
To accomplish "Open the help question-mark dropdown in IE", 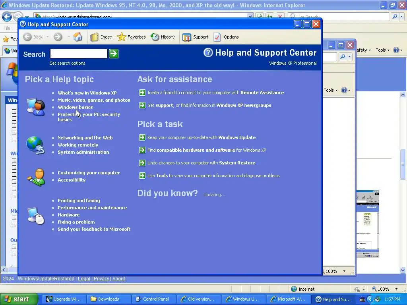I will [397, 50].
